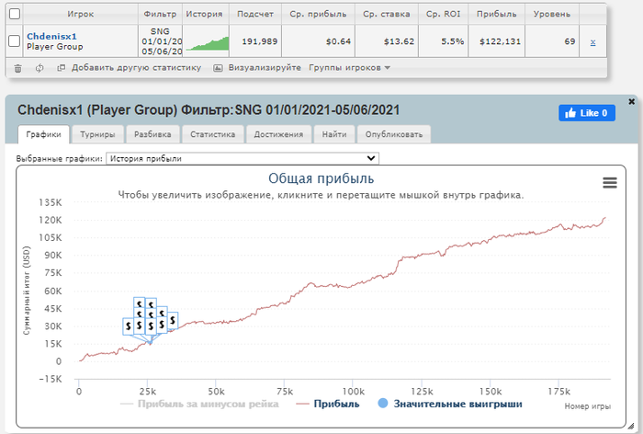The image size is (643, 434).
Task: Click the trash delete icon
Action: tap(17, 68)
